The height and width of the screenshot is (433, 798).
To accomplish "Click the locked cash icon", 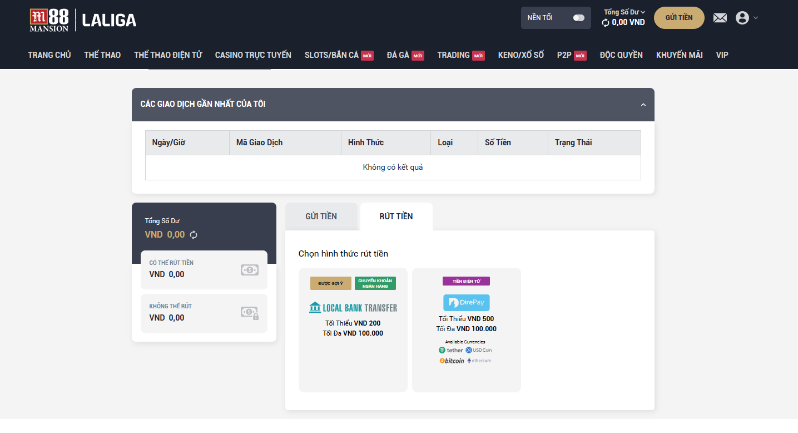I will coord(250,313).
